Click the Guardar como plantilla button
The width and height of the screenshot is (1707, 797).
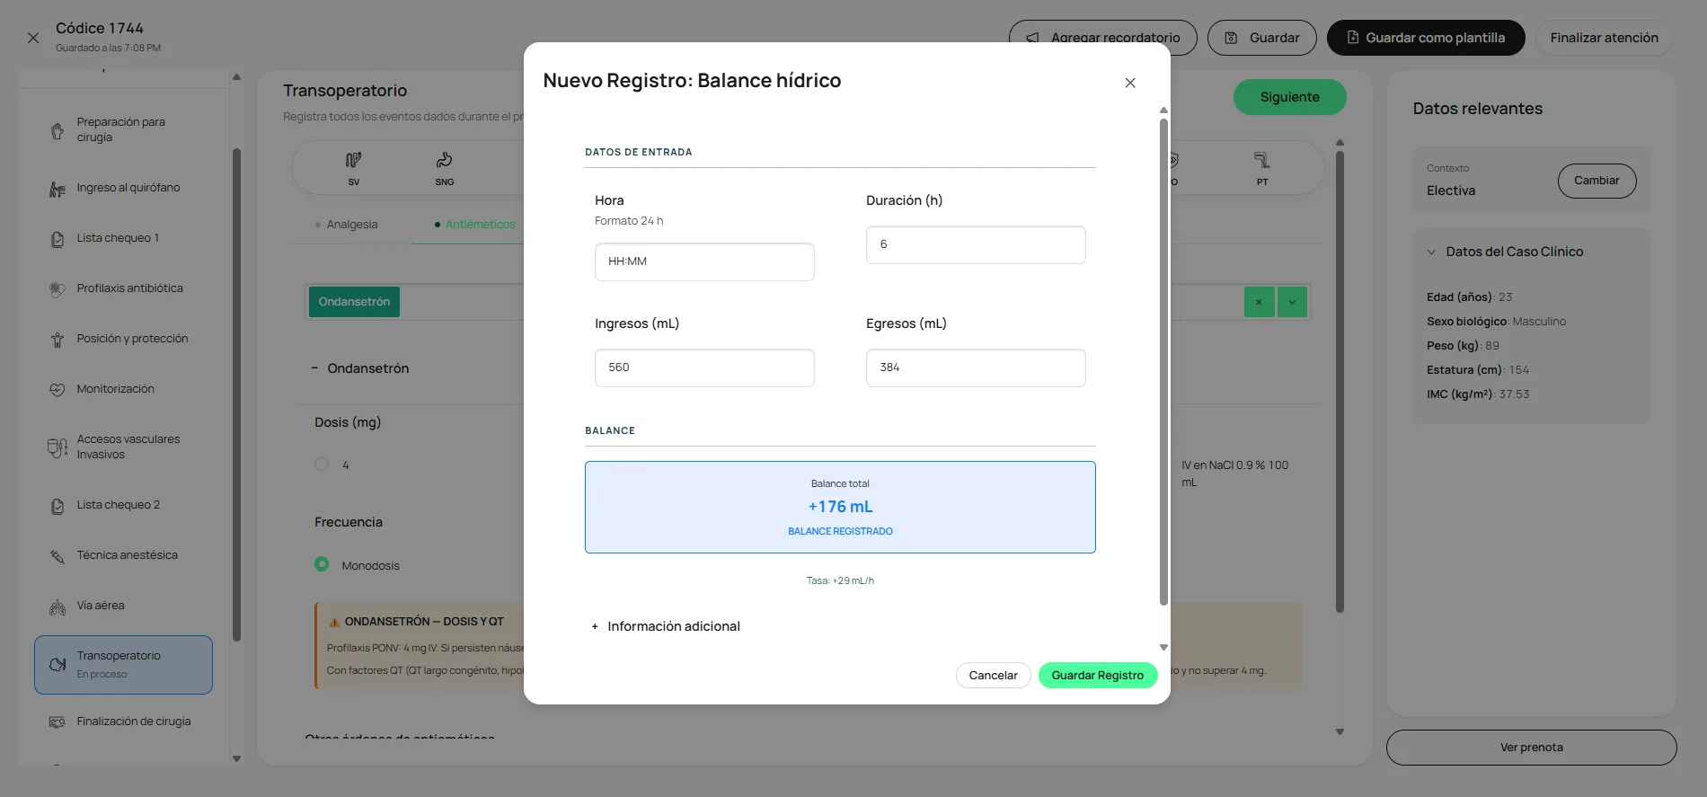[1426, 38]
